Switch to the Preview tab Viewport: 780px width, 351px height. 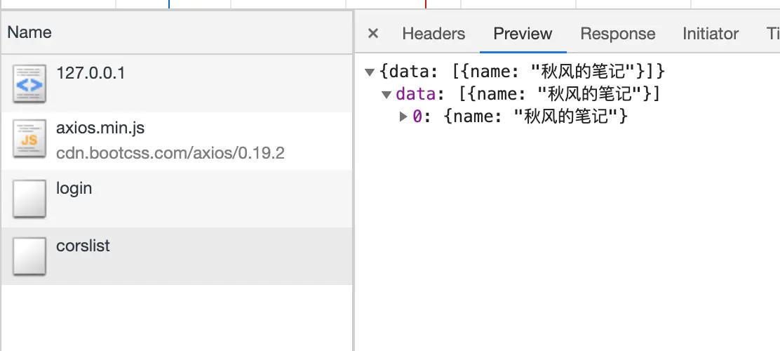point(523,34)
